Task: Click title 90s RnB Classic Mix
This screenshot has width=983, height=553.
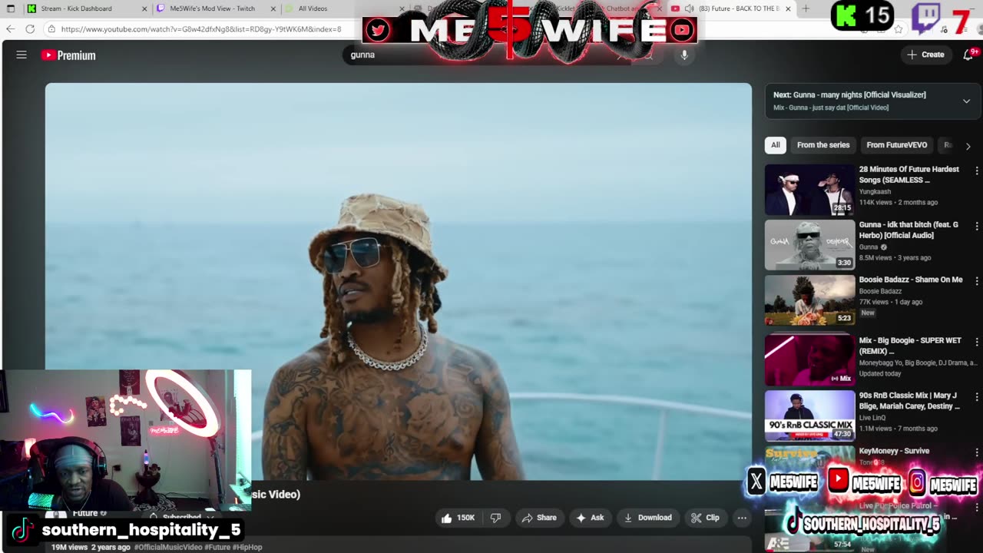Action: [x=909, y=401]
